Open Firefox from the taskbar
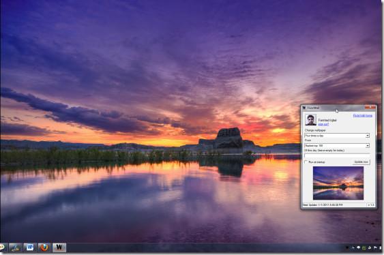The width and height of the screenshot is (384, 255). [x=44, y=247]
